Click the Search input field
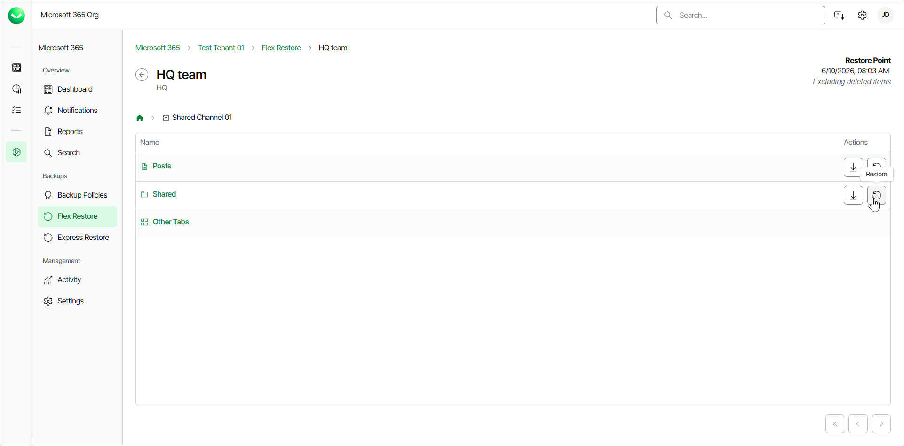The image size is (904, 446). coord(740,15)
